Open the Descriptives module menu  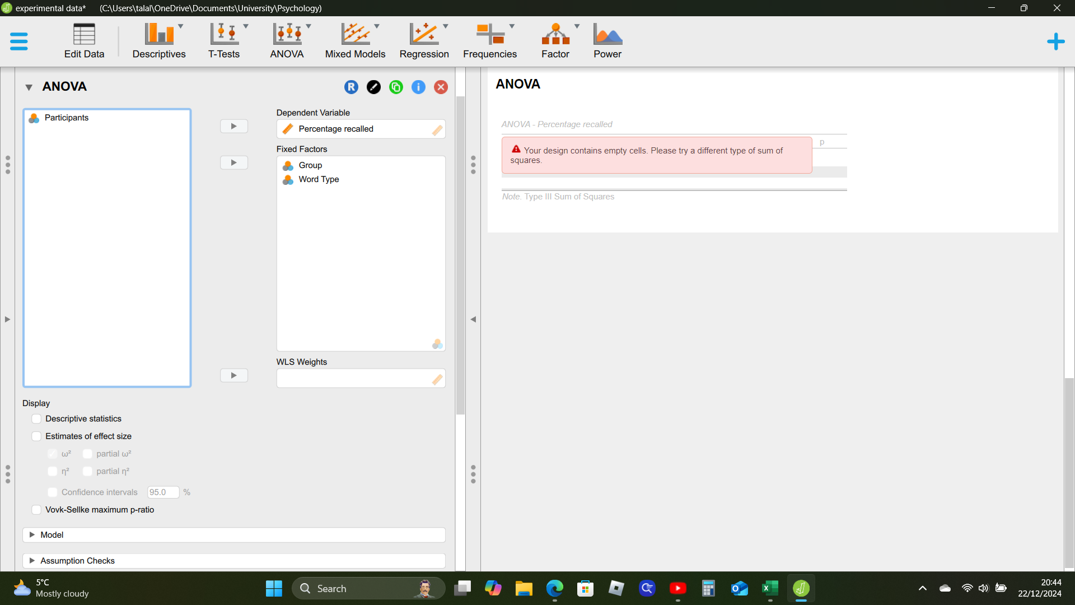159,41
